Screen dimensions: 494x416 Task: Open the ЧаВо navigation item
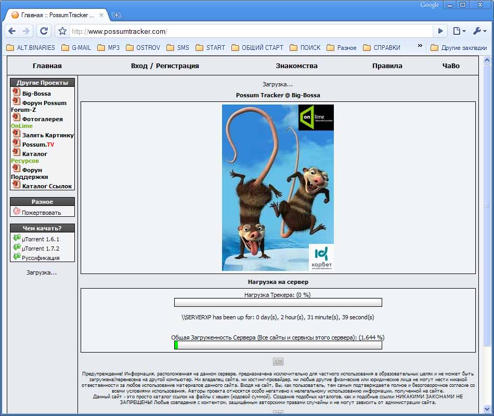(x=451, y=66)
